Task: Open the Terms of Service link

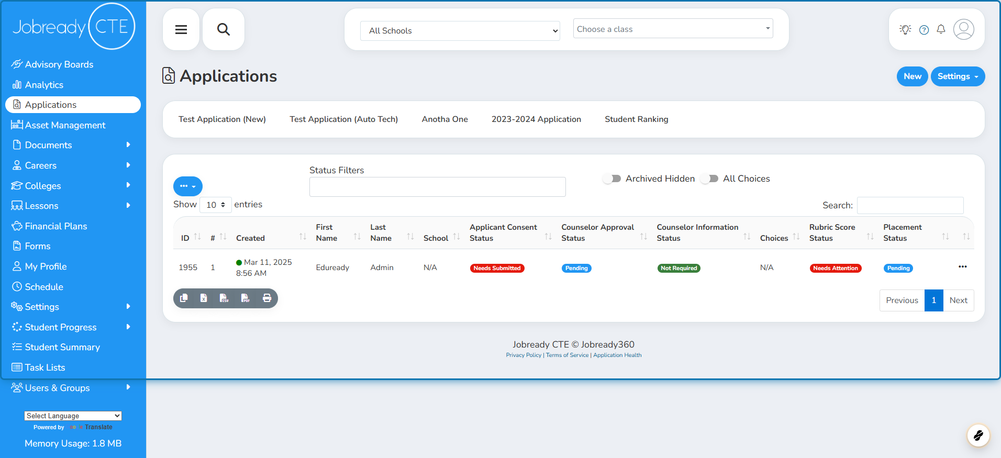Action: 567,355
